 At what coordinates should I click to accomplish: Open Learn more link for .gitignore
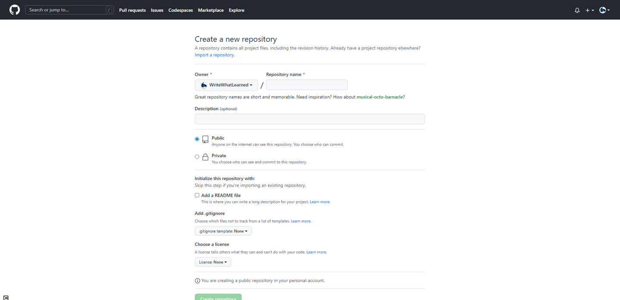(x=301, y=221)
